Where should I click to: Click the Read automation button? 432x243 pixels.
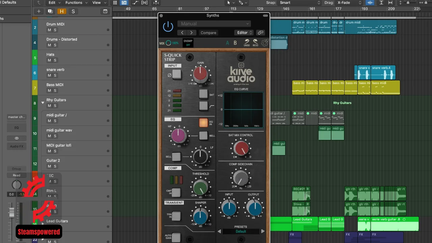[17, 175]
